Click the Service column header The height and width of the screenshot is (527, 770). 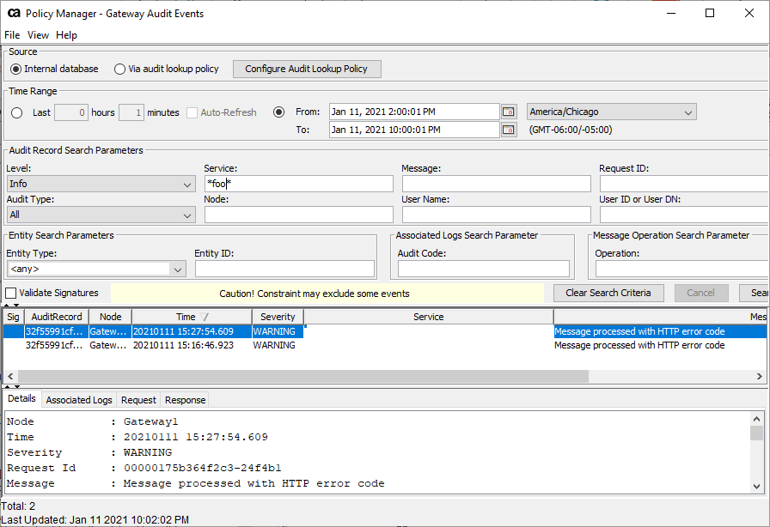pos(429,317)
